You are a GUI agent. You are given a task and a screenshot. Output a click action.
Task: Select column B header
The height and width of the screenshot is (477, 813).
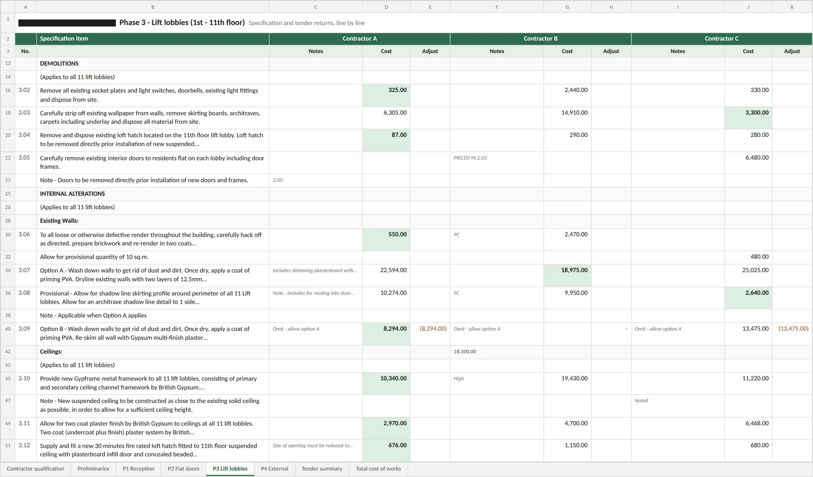[153, 7]
